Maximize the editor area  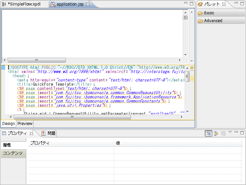click(192, 3)
